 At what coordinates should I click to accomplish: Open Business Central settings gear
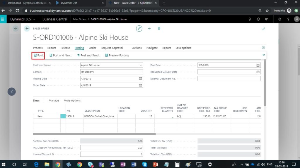tap(280, 19)
